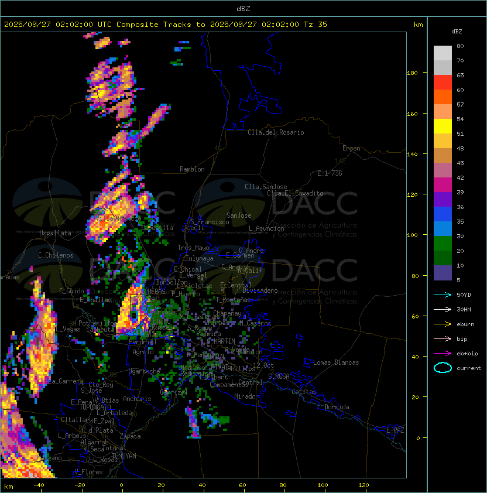Click the '30HM' legend label
Viewport: 487px width, 493px height.
(x=464, y=310)
